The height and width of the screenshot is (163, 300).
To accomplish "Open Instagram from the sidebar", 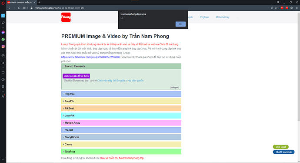I will click(3, 46).
